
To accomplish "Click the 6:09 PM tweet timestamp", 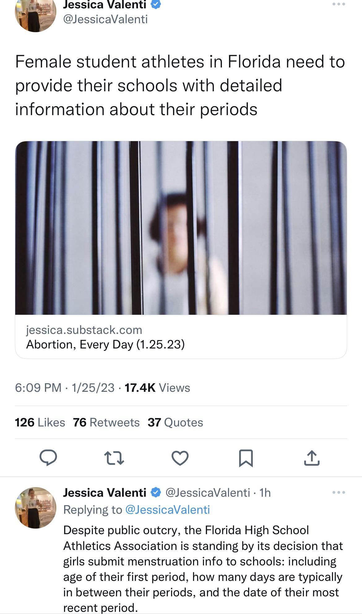I will (38, 388).
